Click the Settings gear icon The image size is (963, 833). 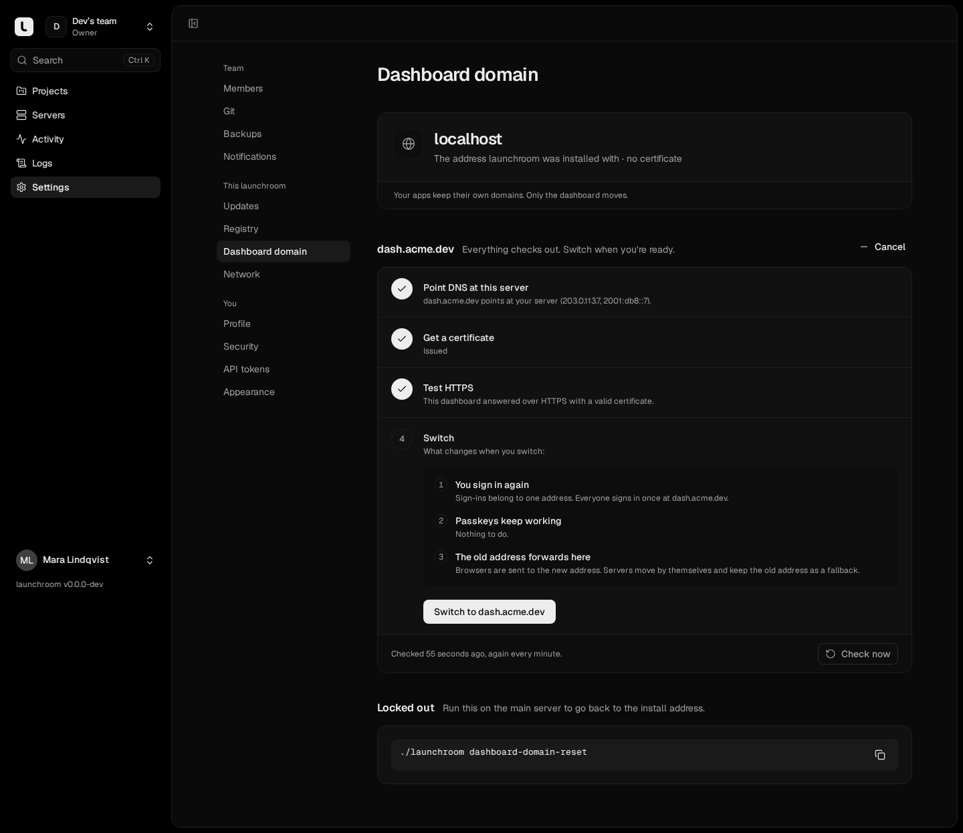tap(21, 187)
